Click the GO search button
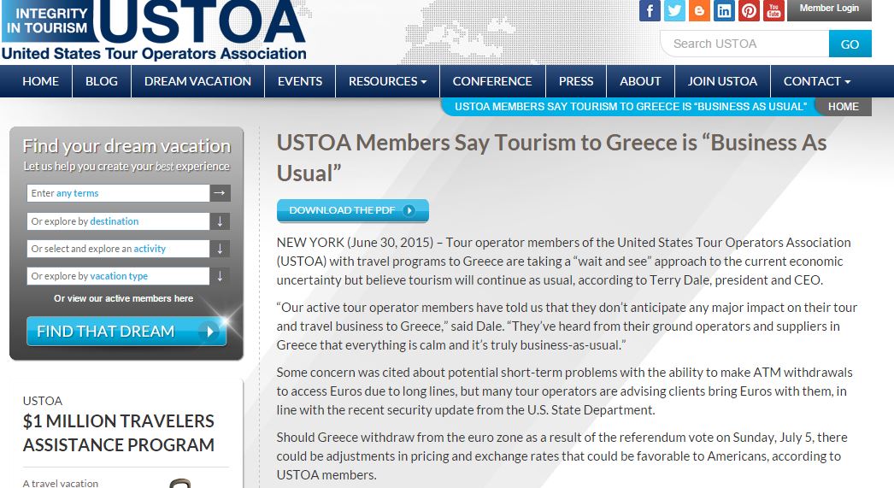 pyautogui.click(x=850, y=44)
